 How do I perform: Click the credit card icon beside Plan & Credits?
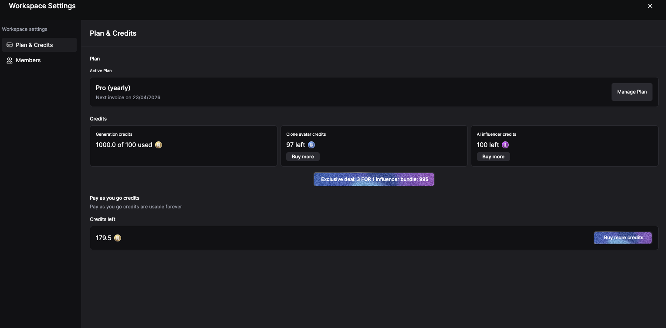[10, 45]
